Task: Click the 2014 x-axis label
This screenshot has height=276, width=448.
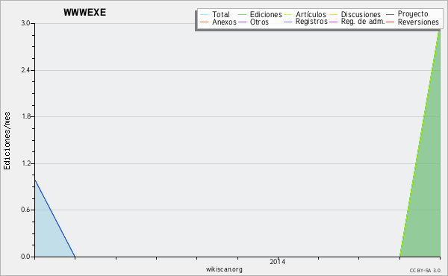Action: coord(278,261)
